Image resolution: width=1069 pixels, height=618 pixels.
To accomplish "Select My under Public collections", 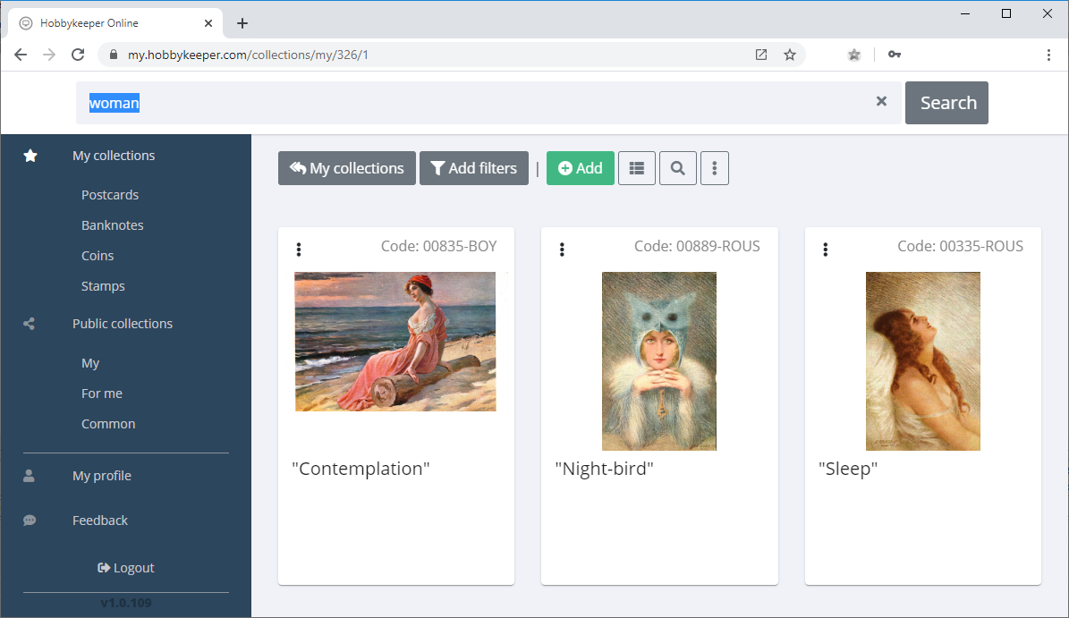I will pos(90,363).
